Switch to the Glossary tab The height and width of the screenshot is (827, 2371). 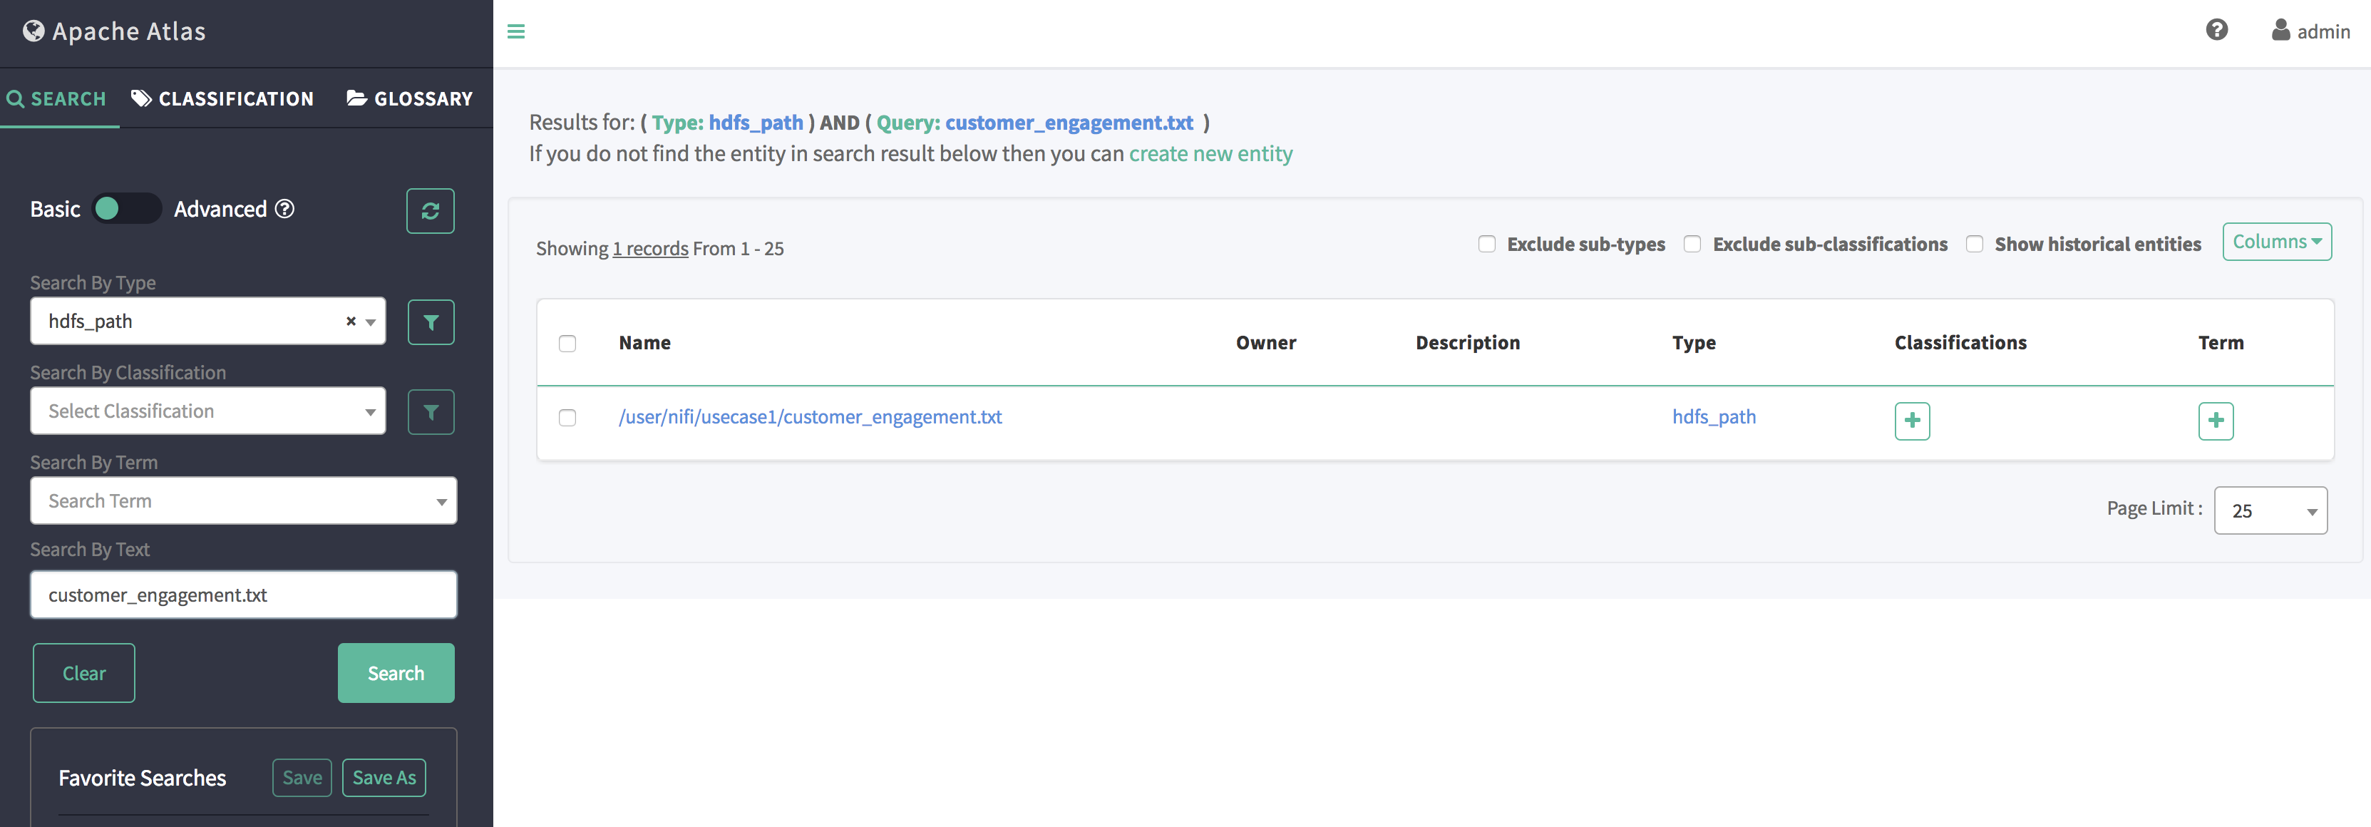410,98
